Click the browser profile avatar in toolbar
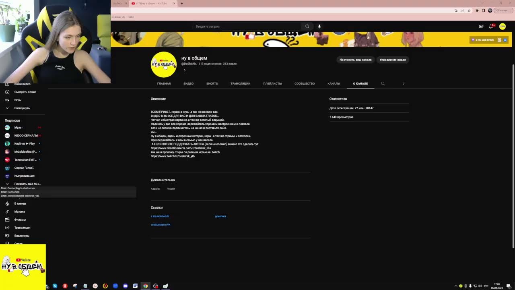Viewport: 515px width, 290px height. [490, 10]
